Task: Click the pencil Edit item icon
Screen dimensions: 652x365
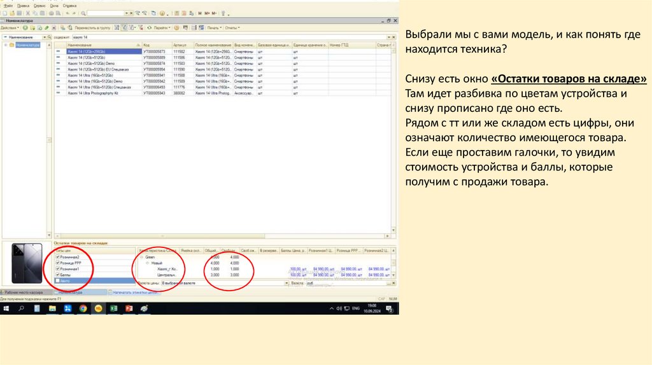Action: pos(46,28)
